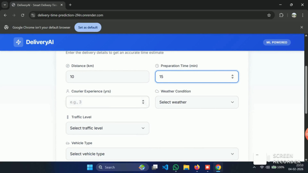Click the vehicle icon beside Vehicle Type
Image resolution: width=308 pixels, height=173 pixels.
67,143
